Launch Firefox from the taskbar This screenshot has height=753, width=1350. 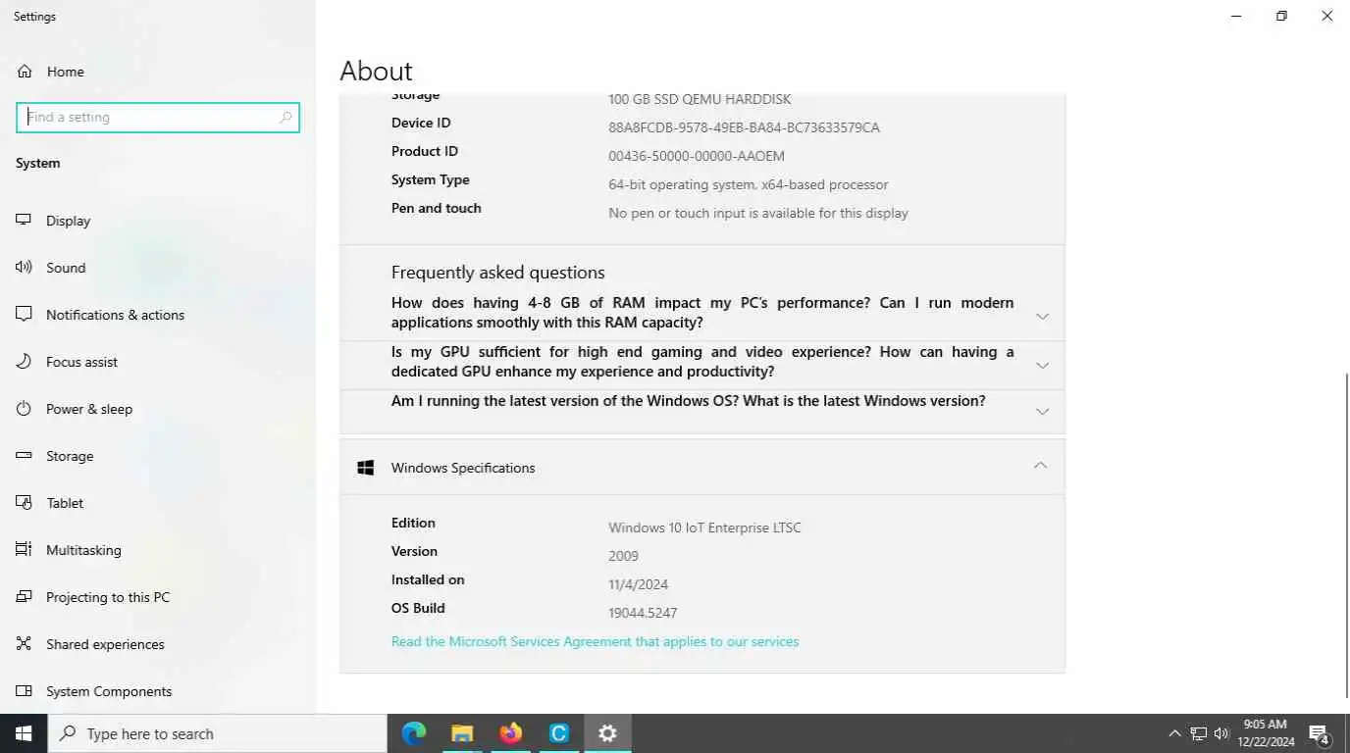[510, 733]
